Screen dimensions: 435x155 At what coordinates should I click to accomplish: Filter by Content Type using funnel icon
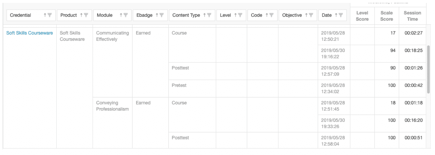coord(209,15)
